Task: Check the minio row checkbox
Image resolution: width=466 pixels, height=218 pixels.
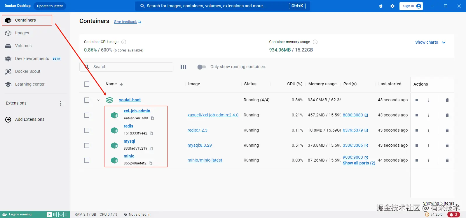Action: click(x=87, y=160)
